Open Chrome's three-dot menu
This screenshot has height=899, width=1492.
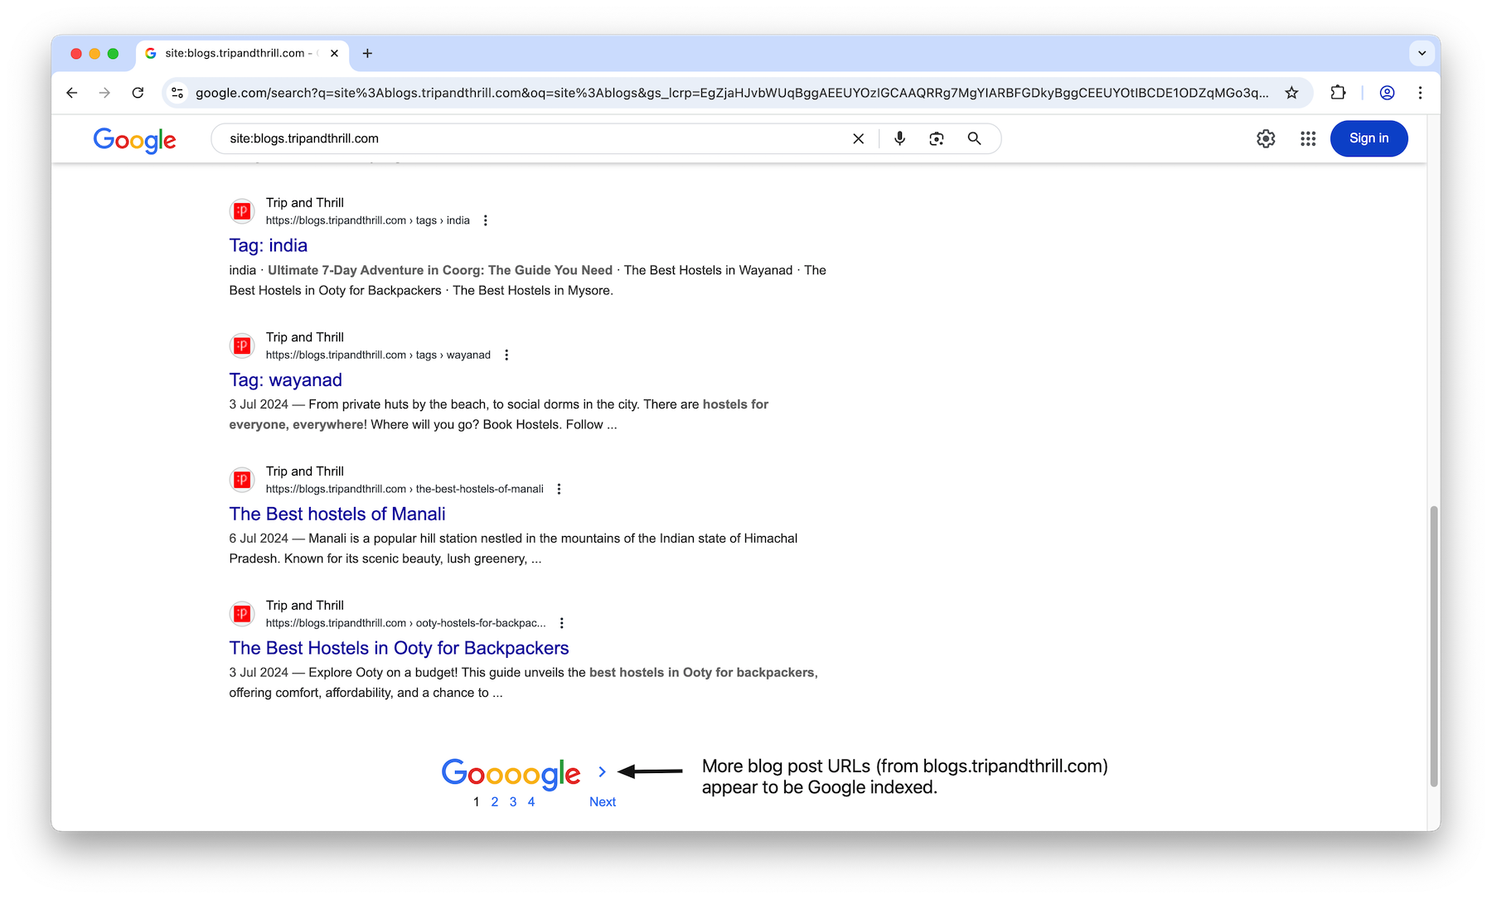1420,93
